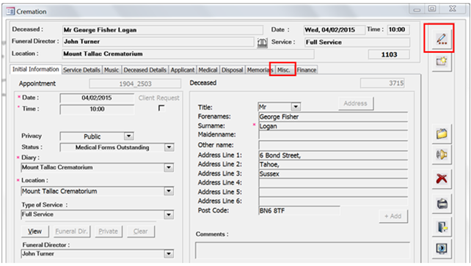Click the red X delete icon

tap(442, 179)
